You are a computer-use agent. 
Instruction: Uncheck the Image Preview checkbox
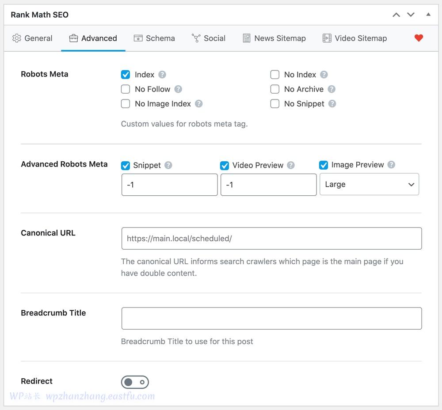coord(324,165)
